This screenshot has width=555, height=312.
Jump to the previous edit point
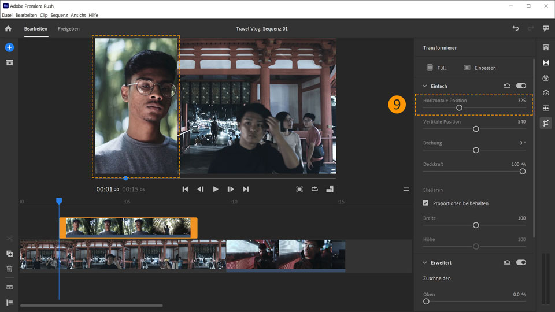[x=185, y=190]
